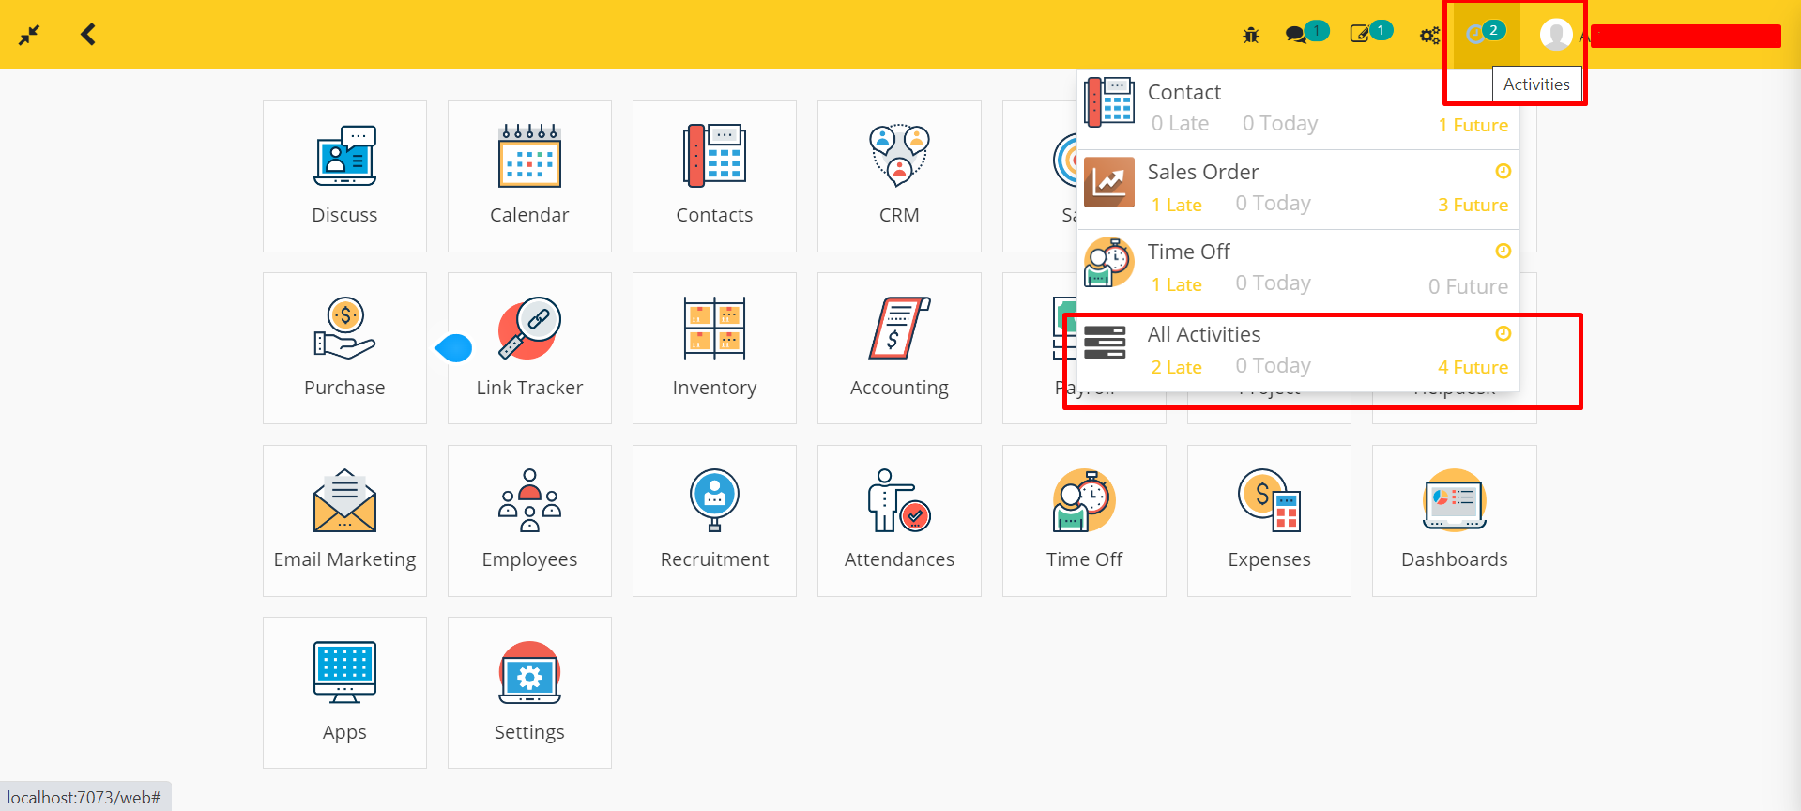Click Time Off schedule clock icon
This screenshot has width=1801, height=811.
1503,251
